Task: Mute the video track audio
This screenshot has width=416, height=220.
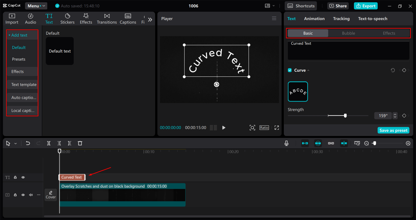Action: [31, 195]
